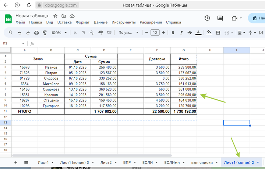Open vertical align dropdown
This screenshot has height=169, width=265.
(252, 33)
